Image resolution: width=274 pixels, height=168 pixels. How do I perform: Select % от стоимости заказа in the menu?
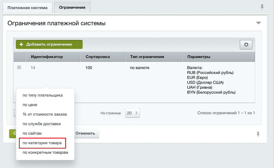pyautogui.click(x=45, y=114)
